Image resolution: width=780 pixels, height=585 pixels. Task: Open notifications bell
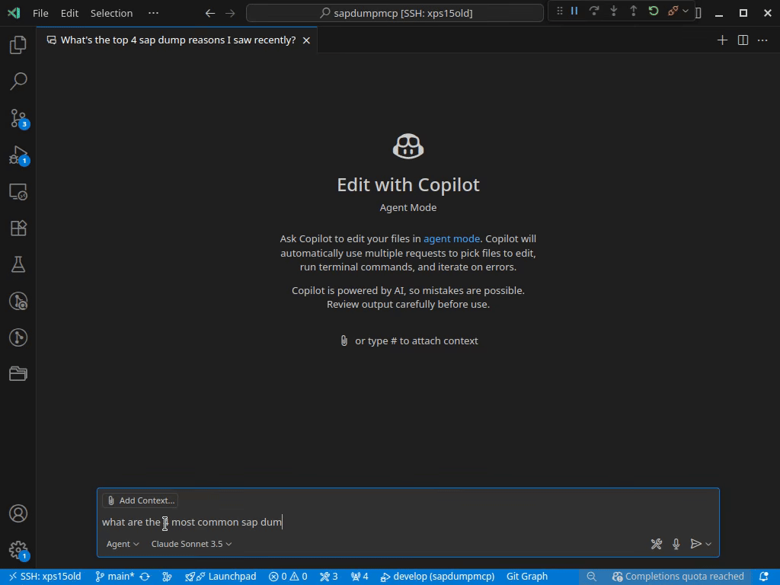(x=764, y=577)
